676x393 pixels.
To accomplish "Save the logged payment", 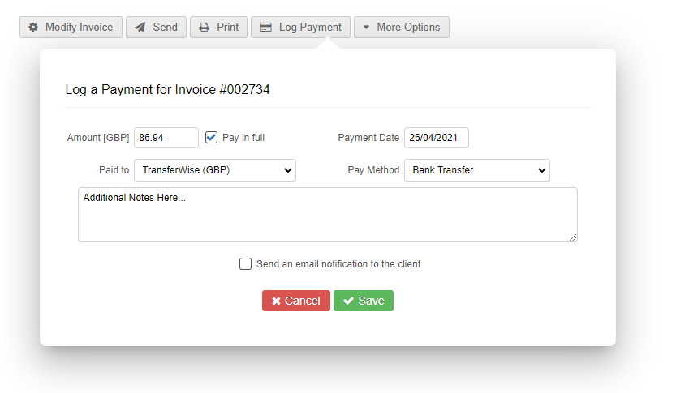I will (x=363, y=301).
